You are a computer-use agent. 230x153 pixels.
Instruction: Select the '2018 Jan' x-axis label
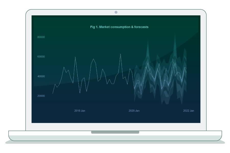point(80,111)
